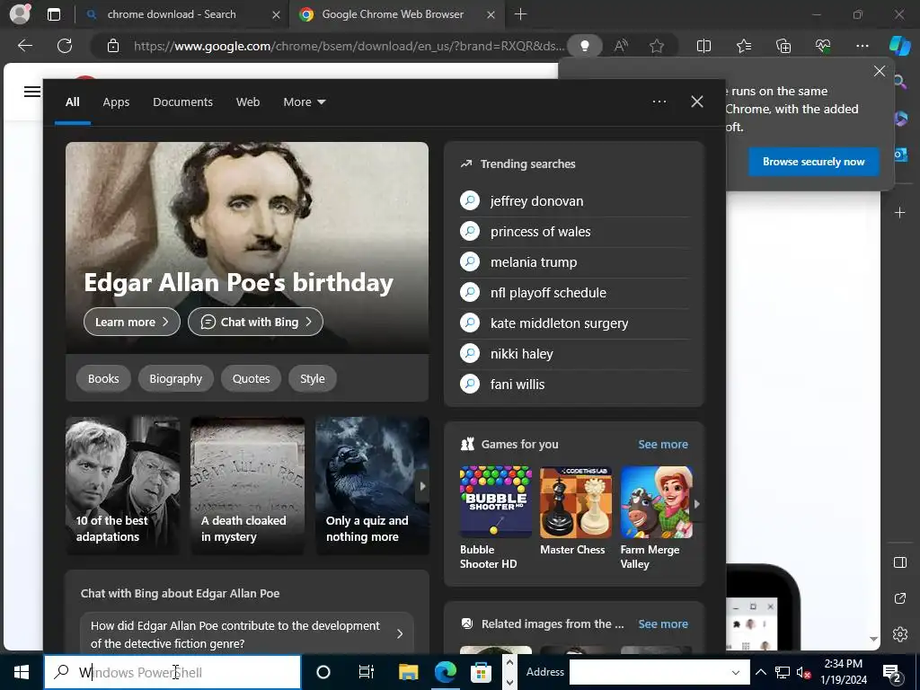
Task: Open Bing chat question about detective fiction
Action: click(247, 634)
